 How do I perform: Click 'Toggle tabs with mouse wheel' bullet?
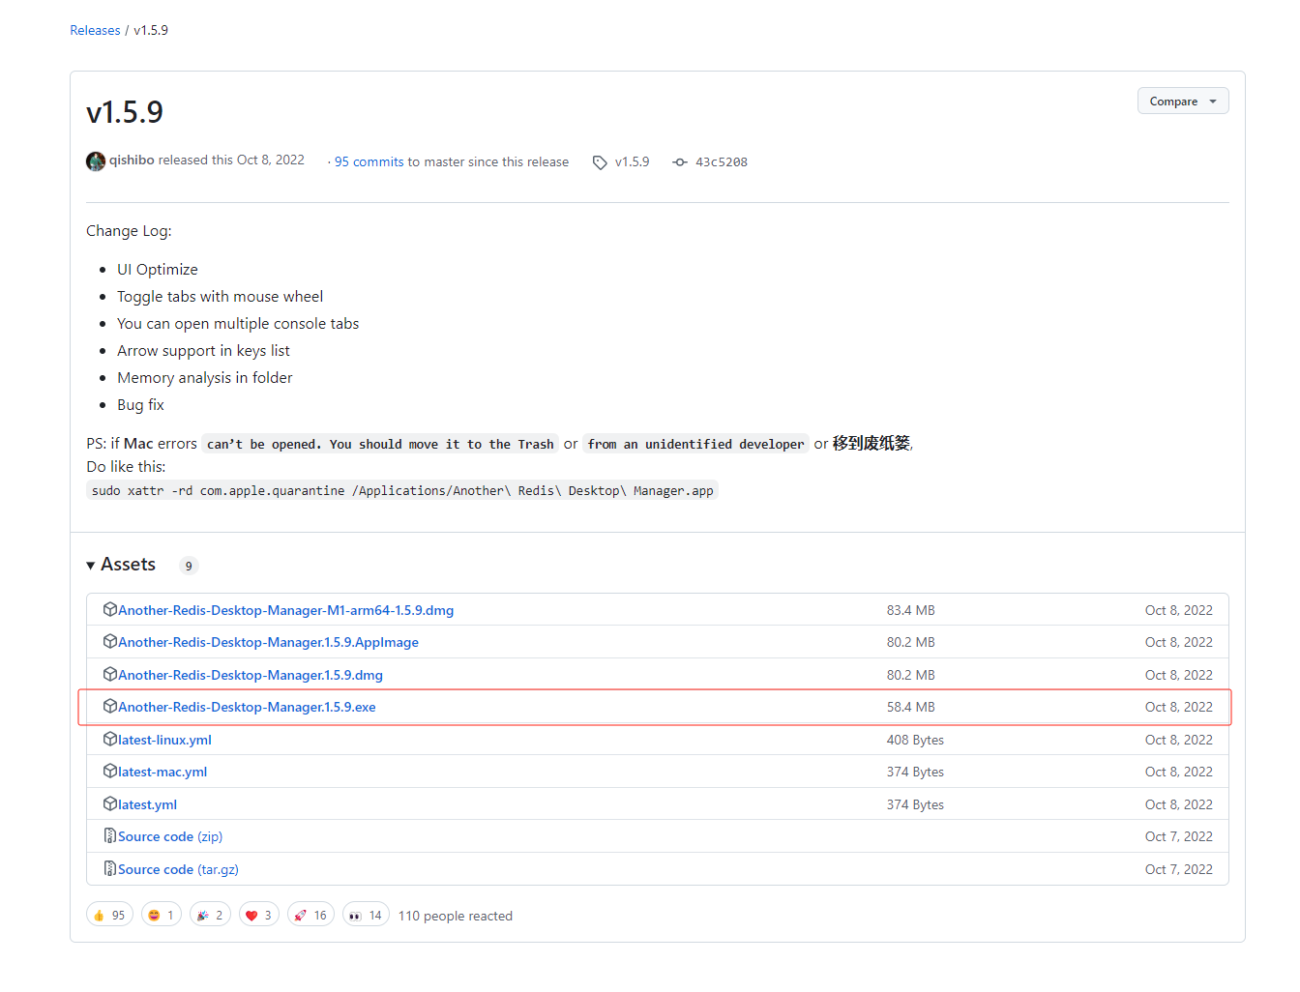pyautogui.click(x=221, y=297)
